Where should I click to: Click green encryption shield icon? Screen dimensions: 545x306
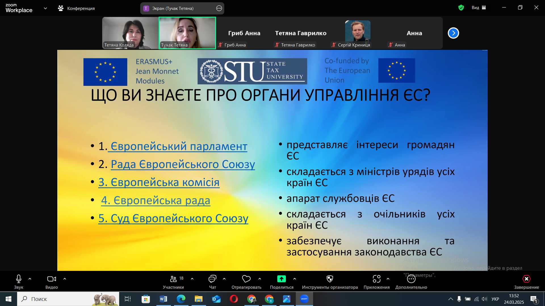coord(461,8)
